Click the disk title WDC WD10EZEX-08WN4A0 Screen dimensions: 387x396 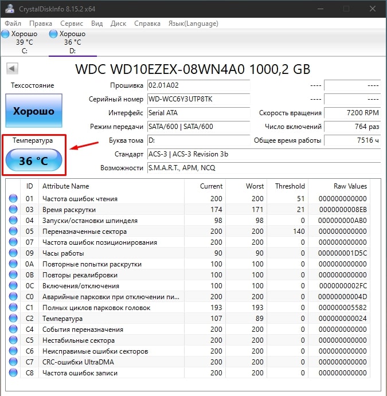click(x=160, y=69)
